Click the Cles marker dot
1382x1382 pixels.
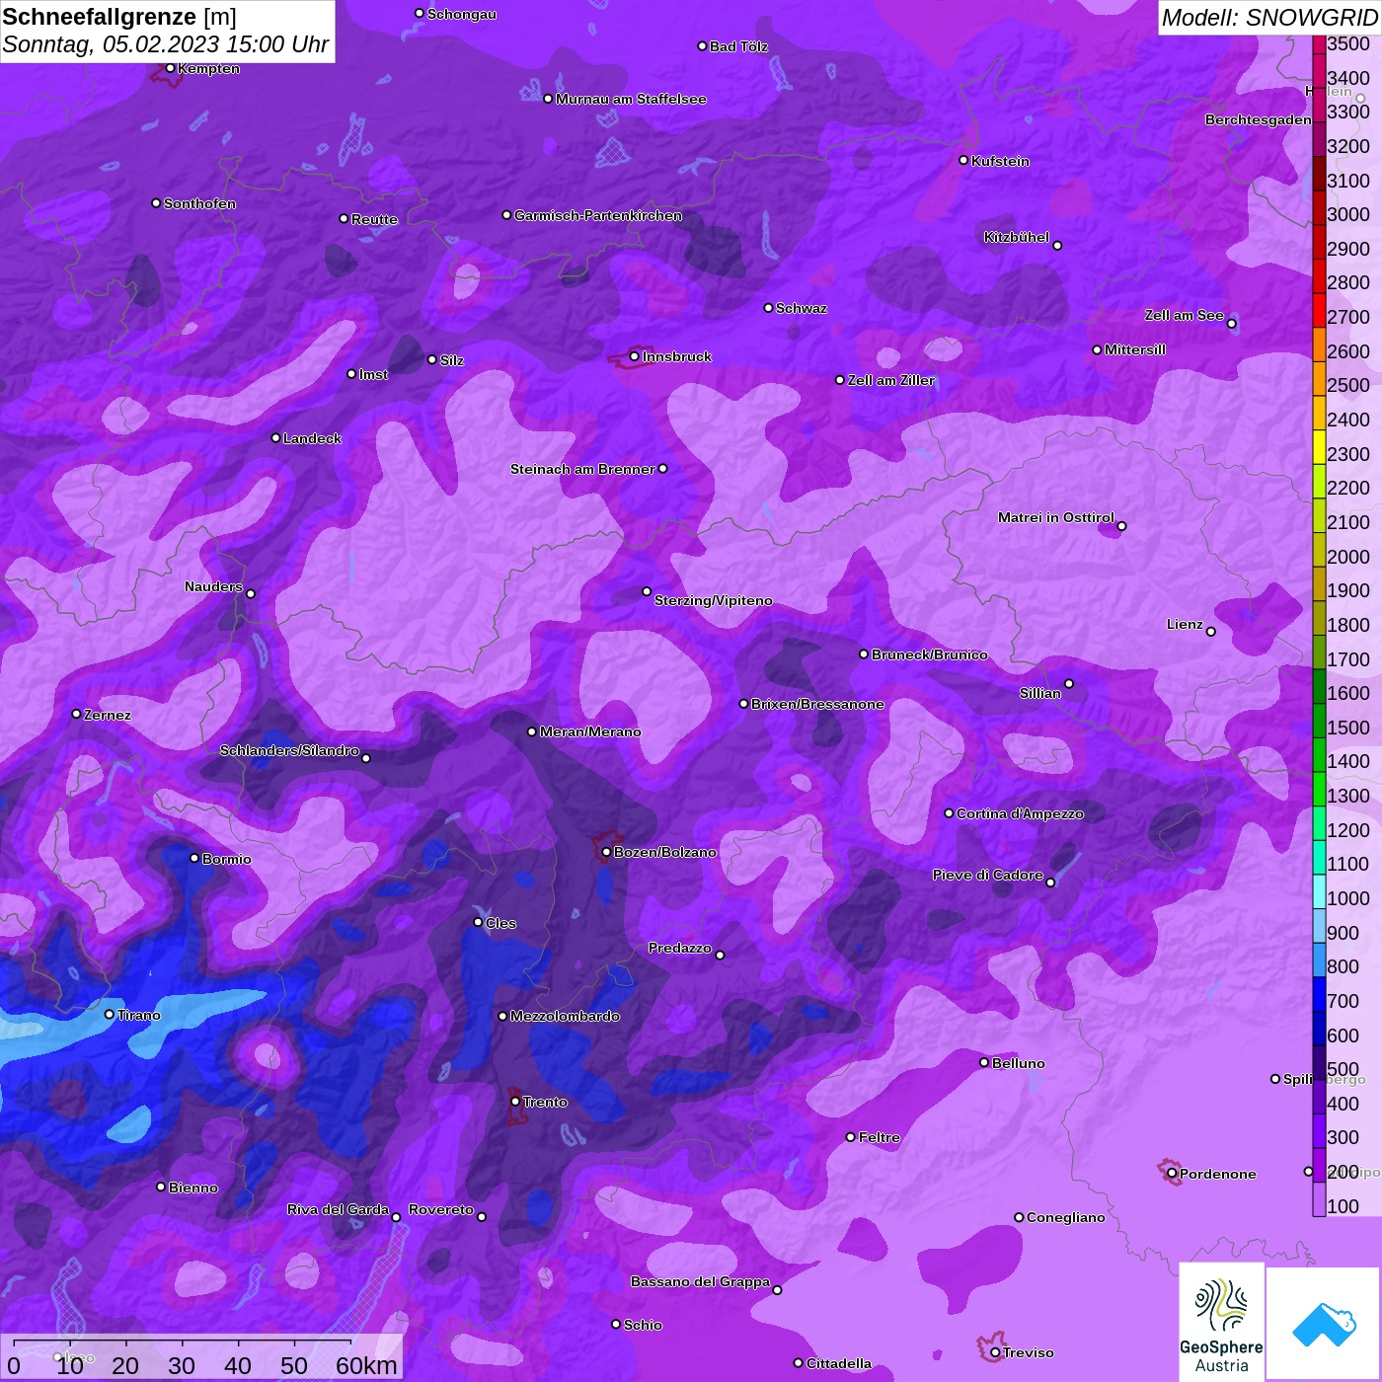click(478, 922)
